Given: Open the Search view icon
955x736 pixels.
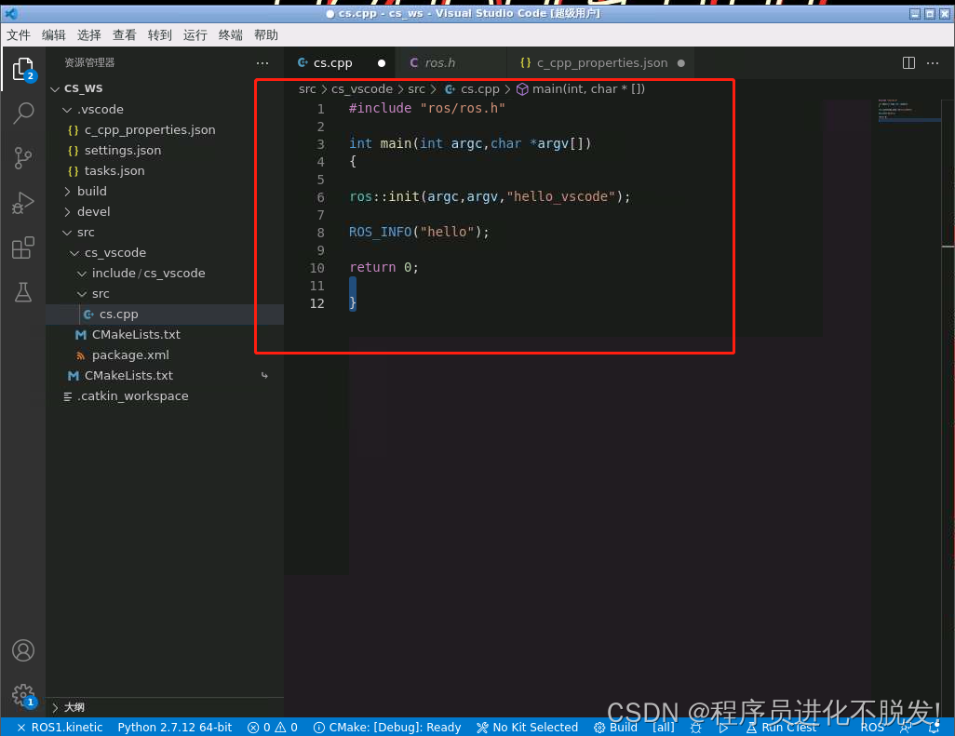Looking at the screenshot, I should pyautogui.click(x=23, y=114).
